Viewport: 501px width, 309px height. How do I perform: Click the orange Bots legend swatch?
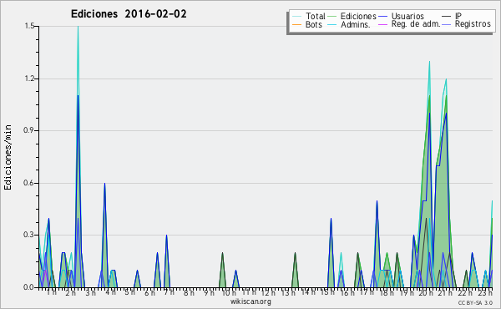296,24
